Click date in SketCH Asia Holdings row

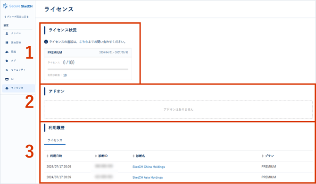(x=58, y=177)
